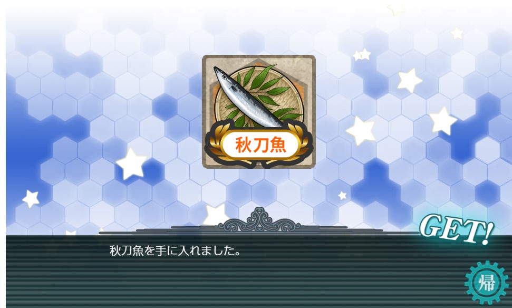Image resolution: width=512 pixels, height=308 pixels.
Task: Click the large star left of item card
Action: tap(131, 163)
